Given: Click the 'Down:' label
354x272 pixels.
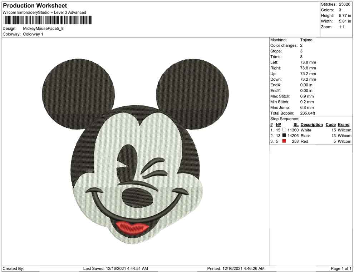Looking at the screenshot, I should coord(276,79).
